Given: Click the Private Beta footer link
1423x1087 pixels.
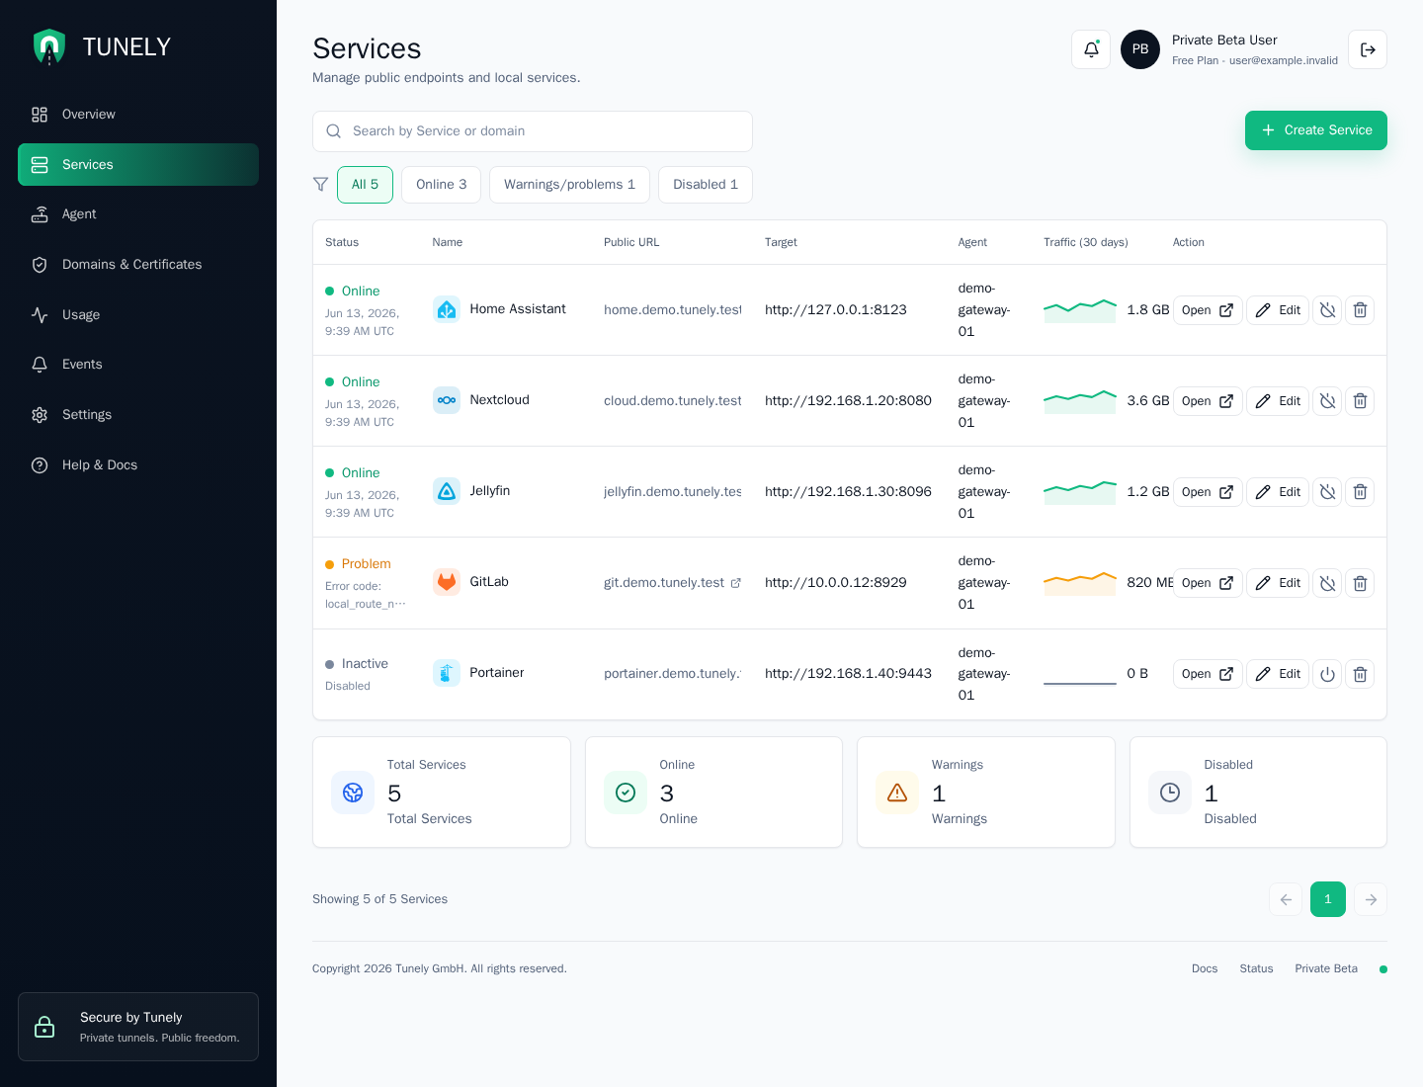Looking at the screenshot, I should pos(1326,968).
